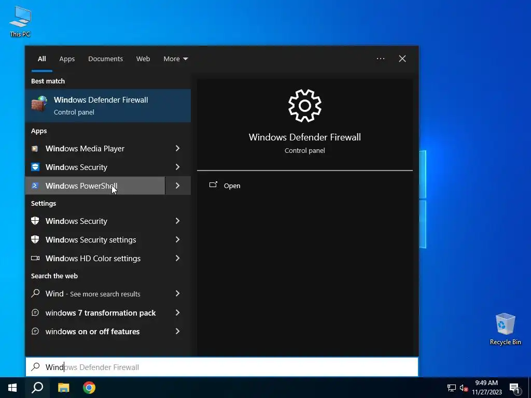Switch to the Apps search tab
Viewport: 531px width, 398px height.
pyautogui.click(x=67, y=59)
